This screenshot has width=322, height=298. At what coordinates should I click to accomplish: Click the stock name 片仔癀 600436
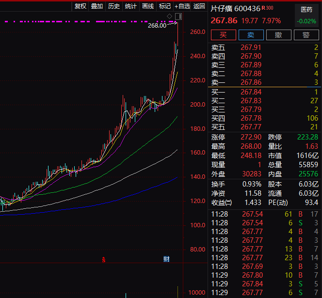coord(236,9)
